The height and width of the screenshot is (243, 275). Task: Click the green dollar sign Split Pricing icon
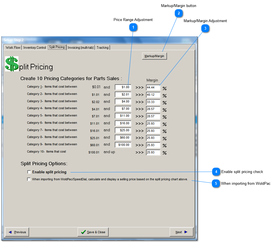[12, 64]
